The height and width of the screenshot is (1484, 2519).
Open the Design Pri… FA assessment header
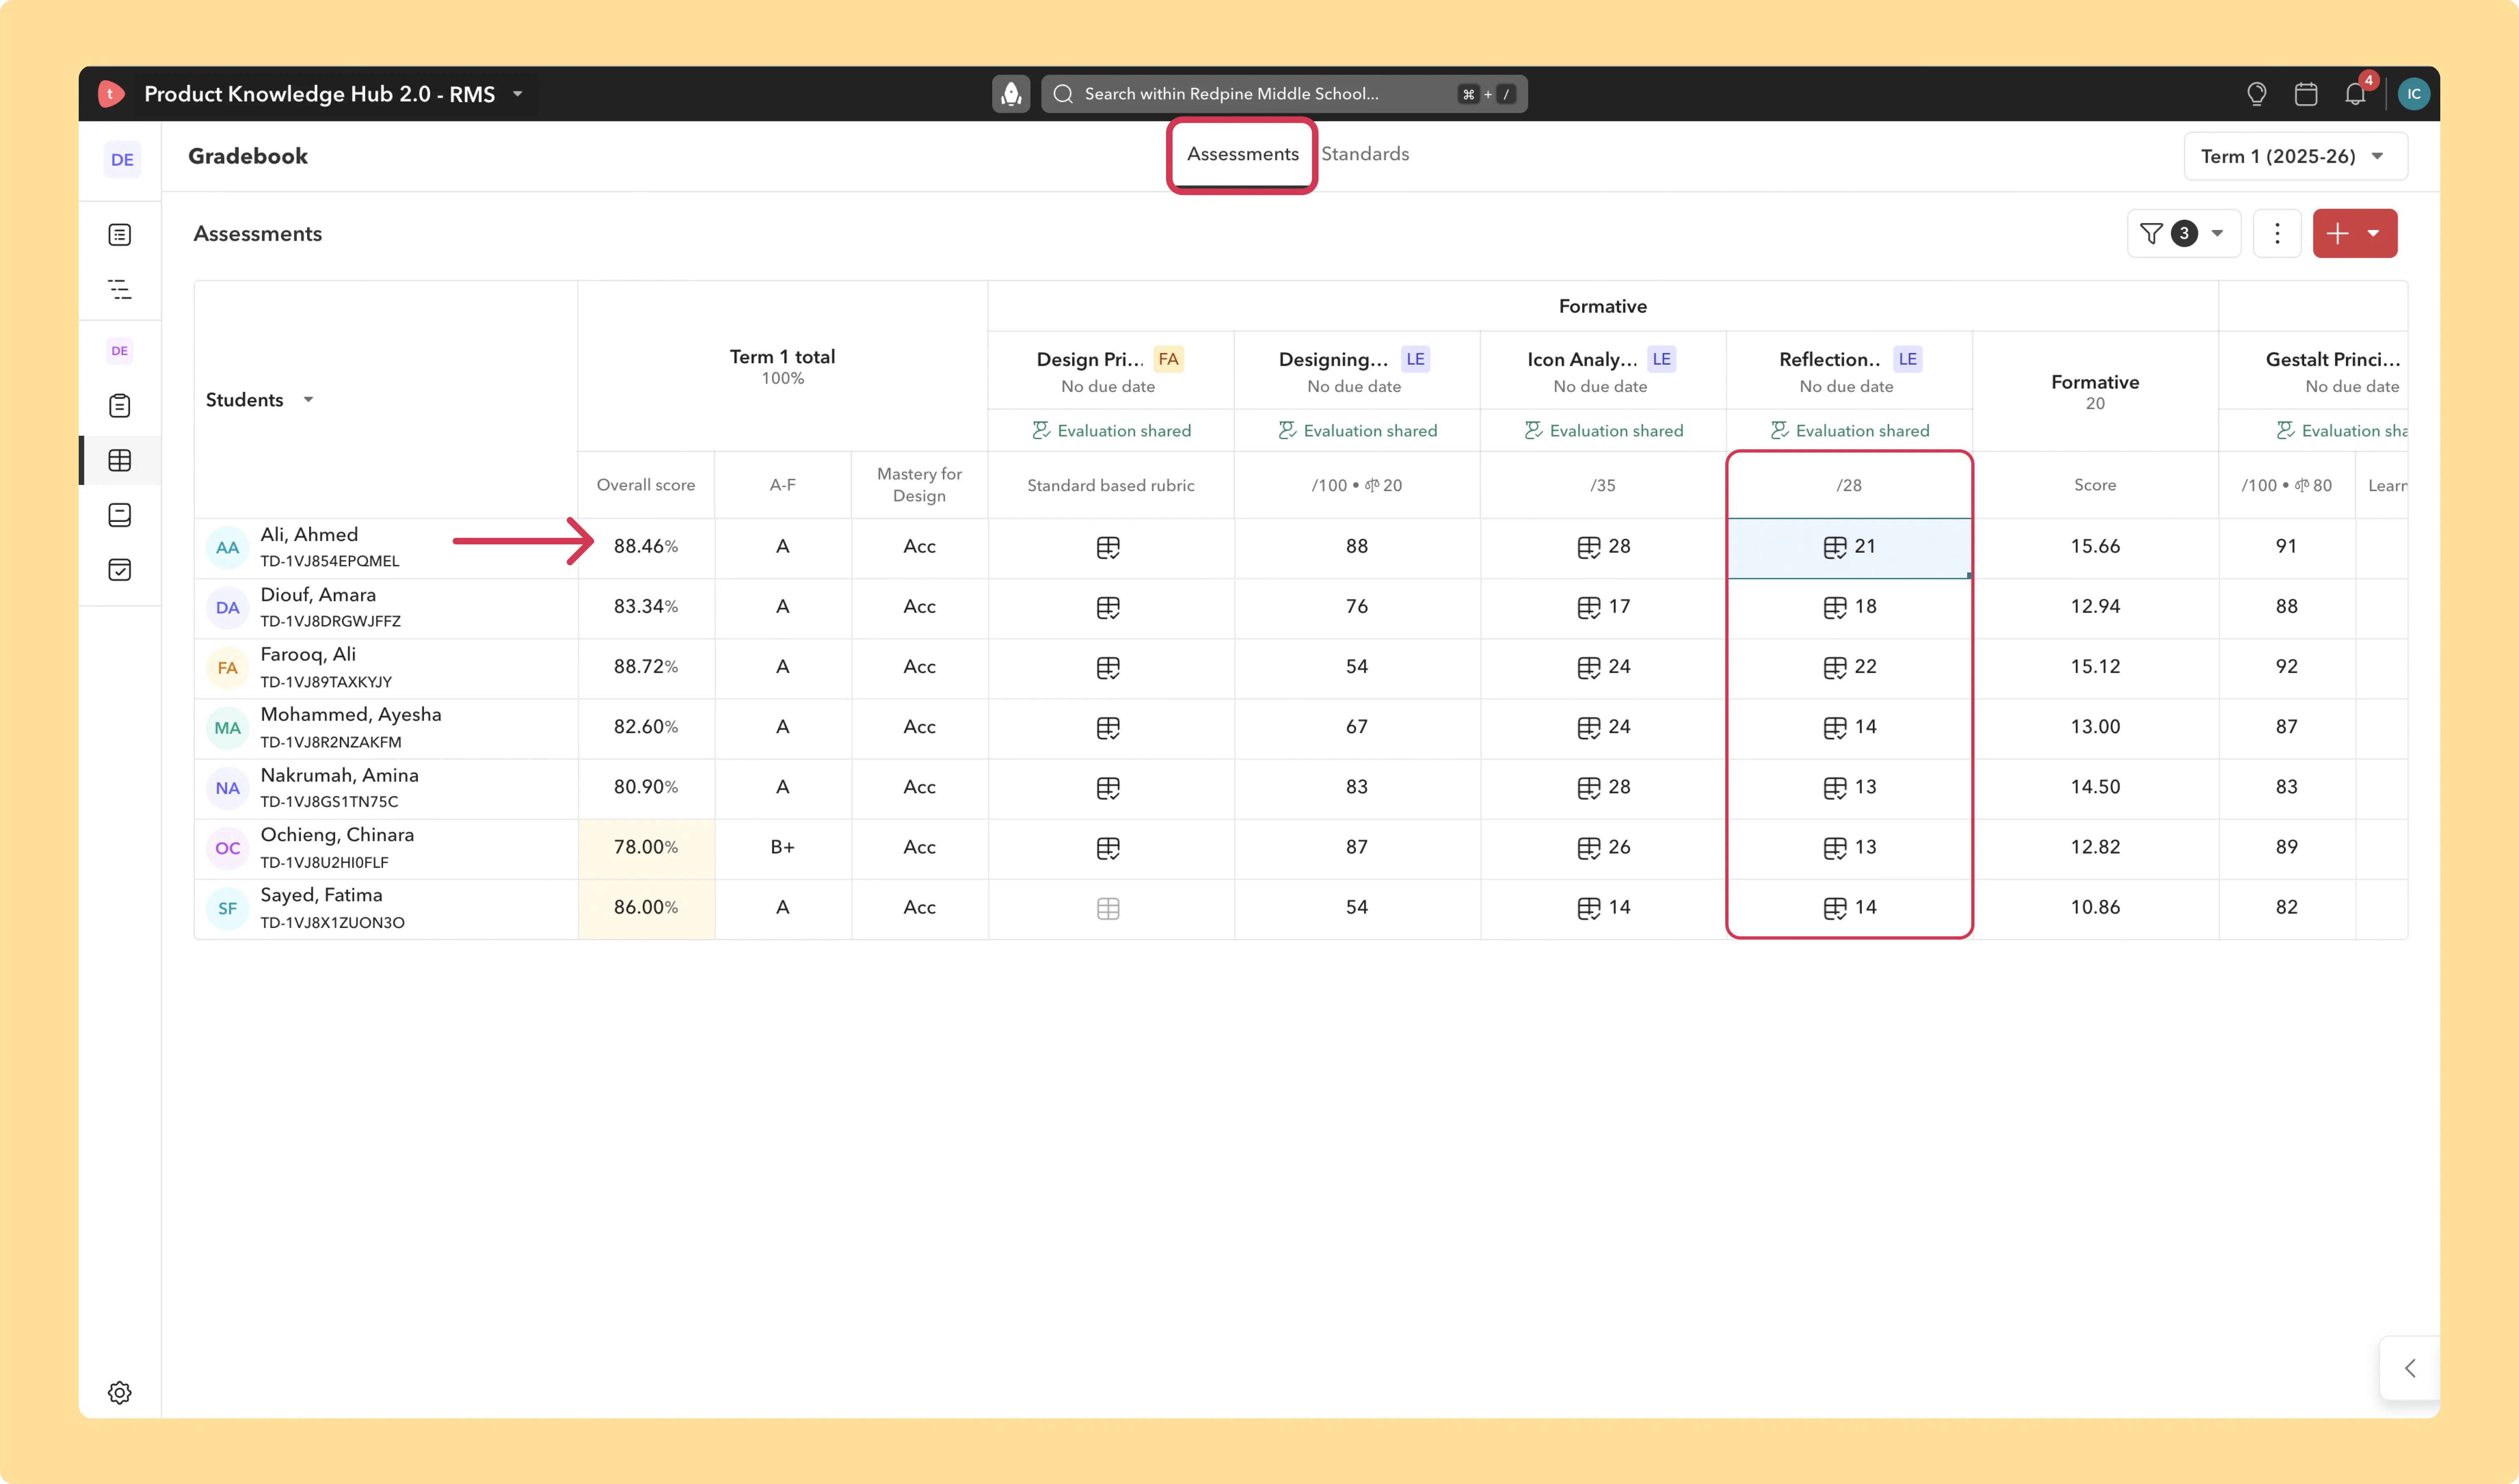1110,371
